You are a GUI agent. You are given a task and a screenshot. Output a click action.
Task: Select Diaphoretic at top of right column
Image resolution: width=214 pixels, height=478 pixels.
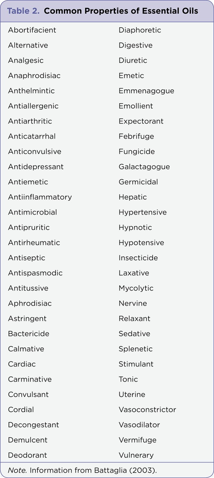point(140,30)
